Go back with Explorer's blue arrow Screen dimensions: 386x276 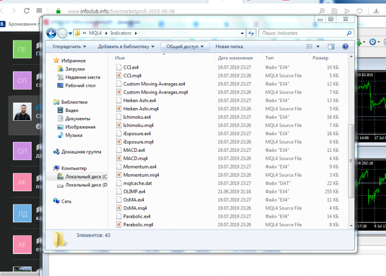pos(51,33)
